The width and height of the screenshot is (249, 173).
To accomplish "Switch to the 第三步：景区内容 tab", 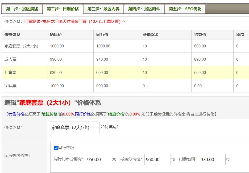I will click(x=104, y=8).
